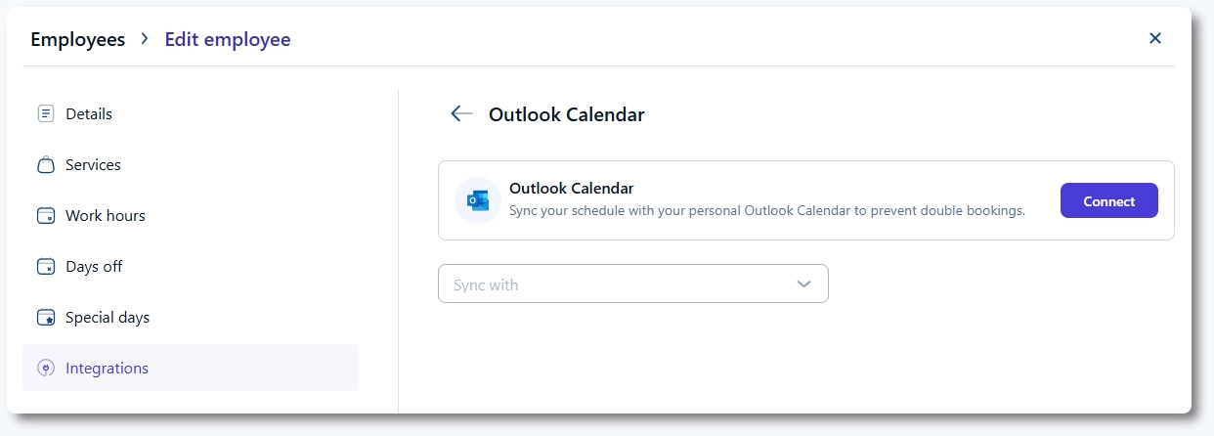Expand the Sync with chevron arrow
1214x436 pixels.
point(803,284)
